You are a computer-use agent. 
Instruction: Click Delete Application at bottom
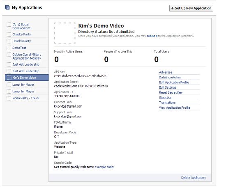pyautogui.click(x=193, y=178)
